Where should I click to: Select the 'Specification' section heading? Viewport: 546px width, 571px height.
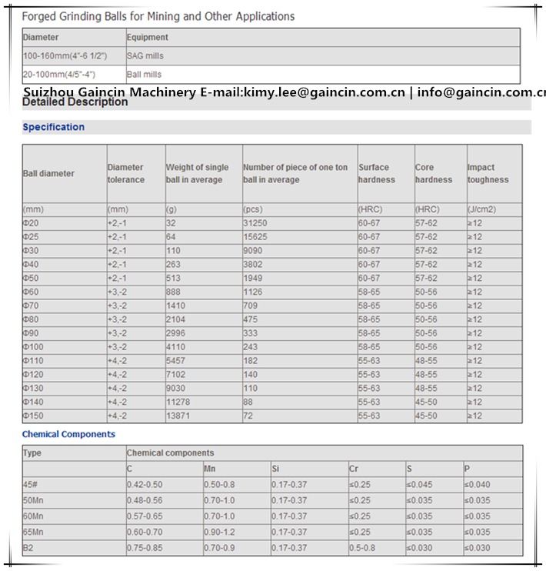click(54, 127)
